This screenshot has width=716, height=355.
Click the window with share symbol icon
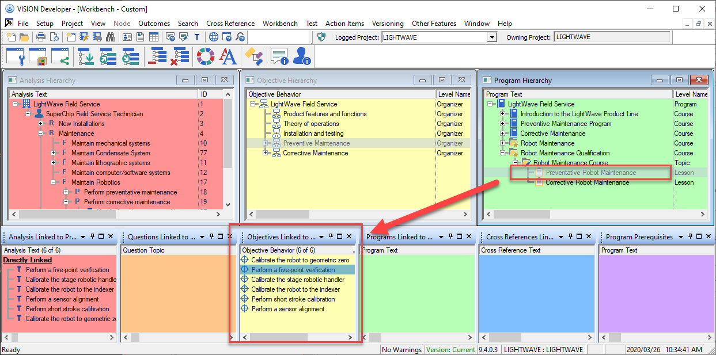[x=60, y=56]
